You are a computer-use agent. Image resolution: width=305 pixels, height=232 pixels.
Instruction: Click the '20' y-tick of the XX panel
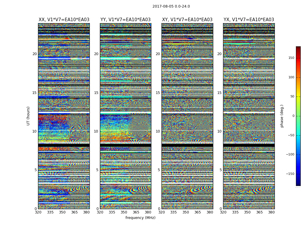tap(35, 54)
